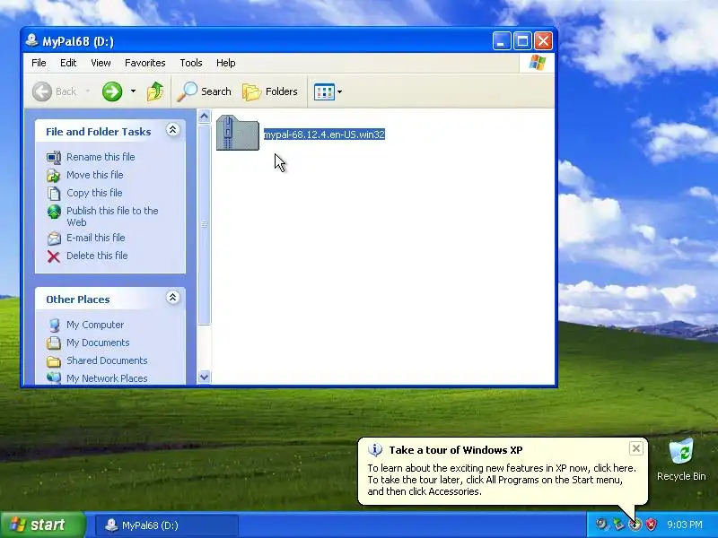Click the balloon info icon

click(375, 450)
